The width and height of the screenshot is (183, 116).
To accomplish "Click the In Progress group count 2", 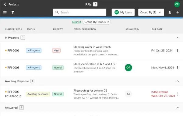I will click(23, 37).
